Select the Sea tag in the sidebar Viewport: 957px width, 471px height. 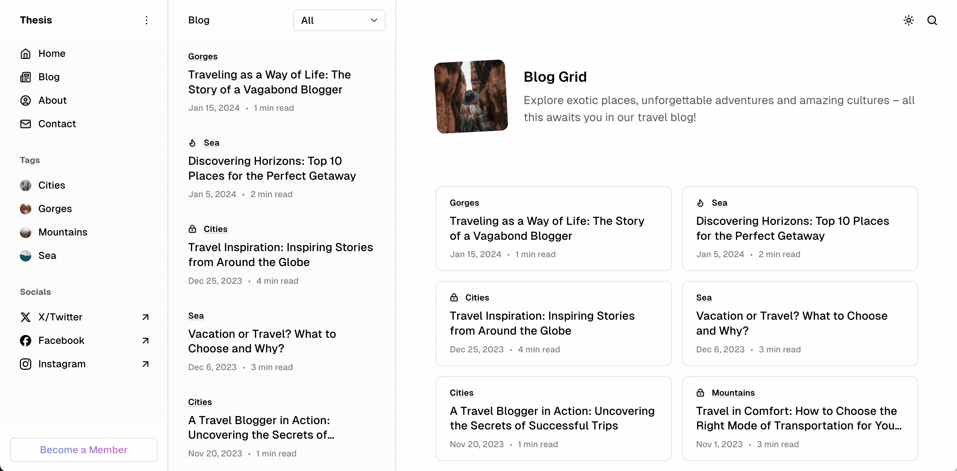47,255
